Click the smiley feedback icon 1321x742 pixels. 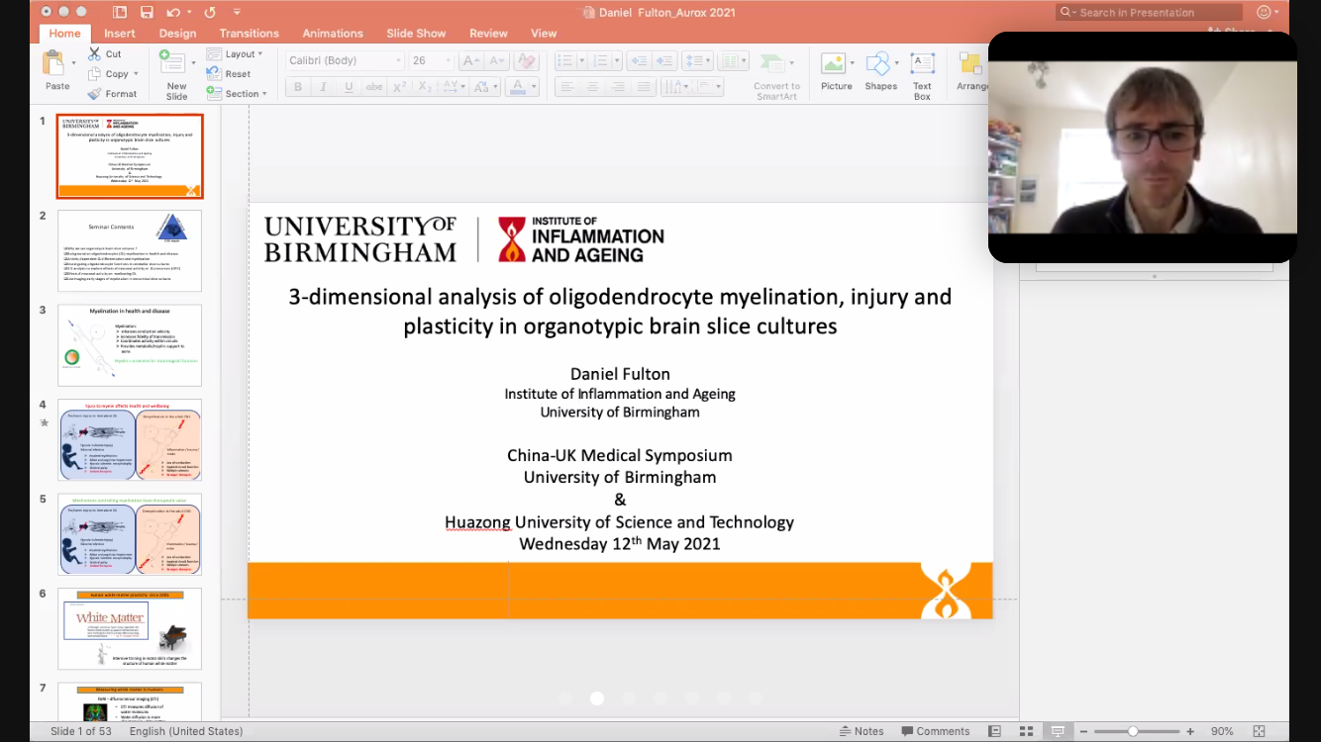click(x=1264, y=12)
